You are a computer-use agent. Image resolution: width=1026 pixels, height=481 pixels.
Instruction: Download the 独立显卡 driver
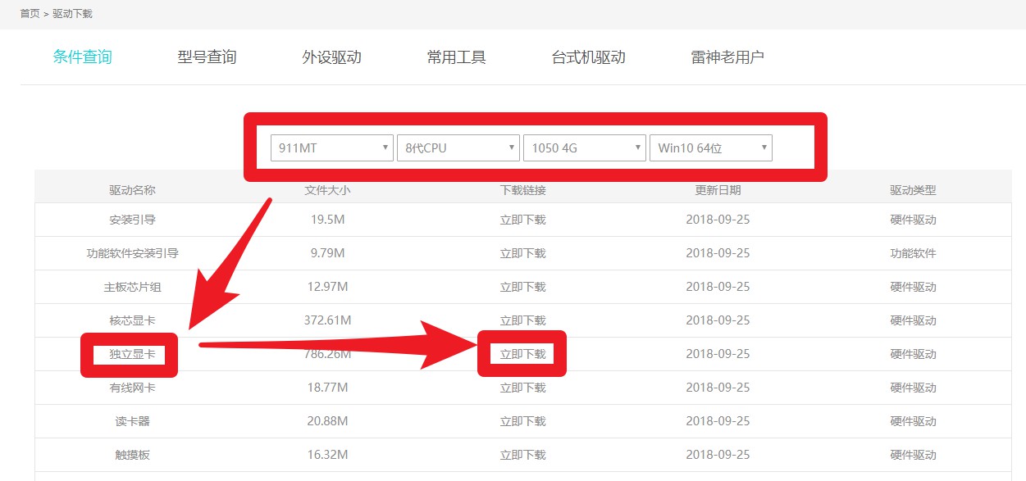(x=523, y=354)
